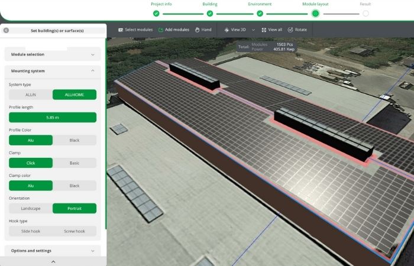Go to Environment step
The image size is (414, 266).
click(260, 4)
